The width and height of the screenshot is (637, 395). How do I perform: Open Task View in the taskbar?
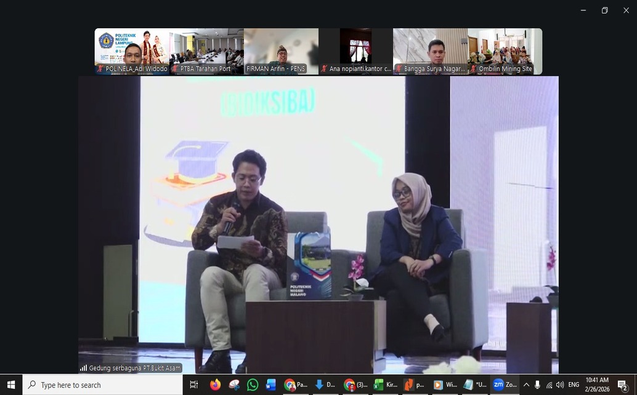(194, 385)
